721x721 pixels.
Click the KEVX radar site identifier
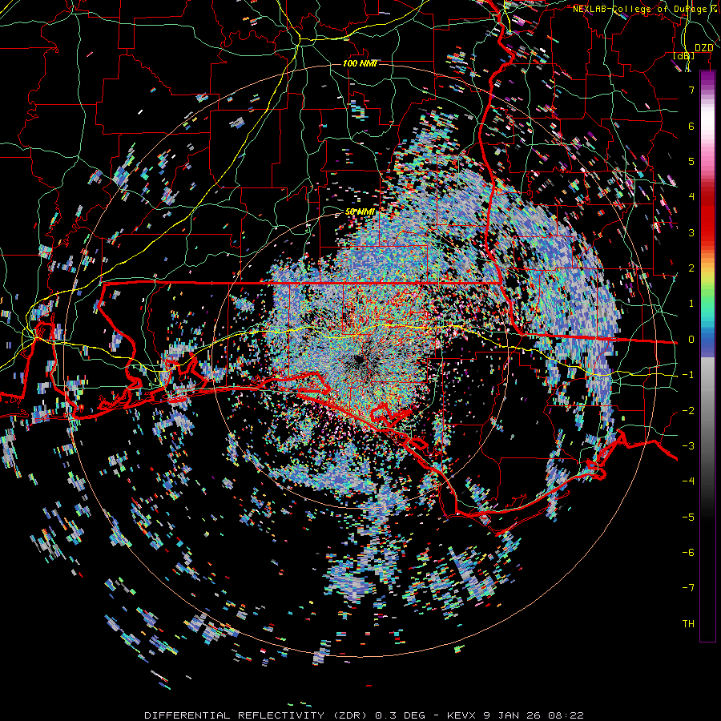coord(462,715)
